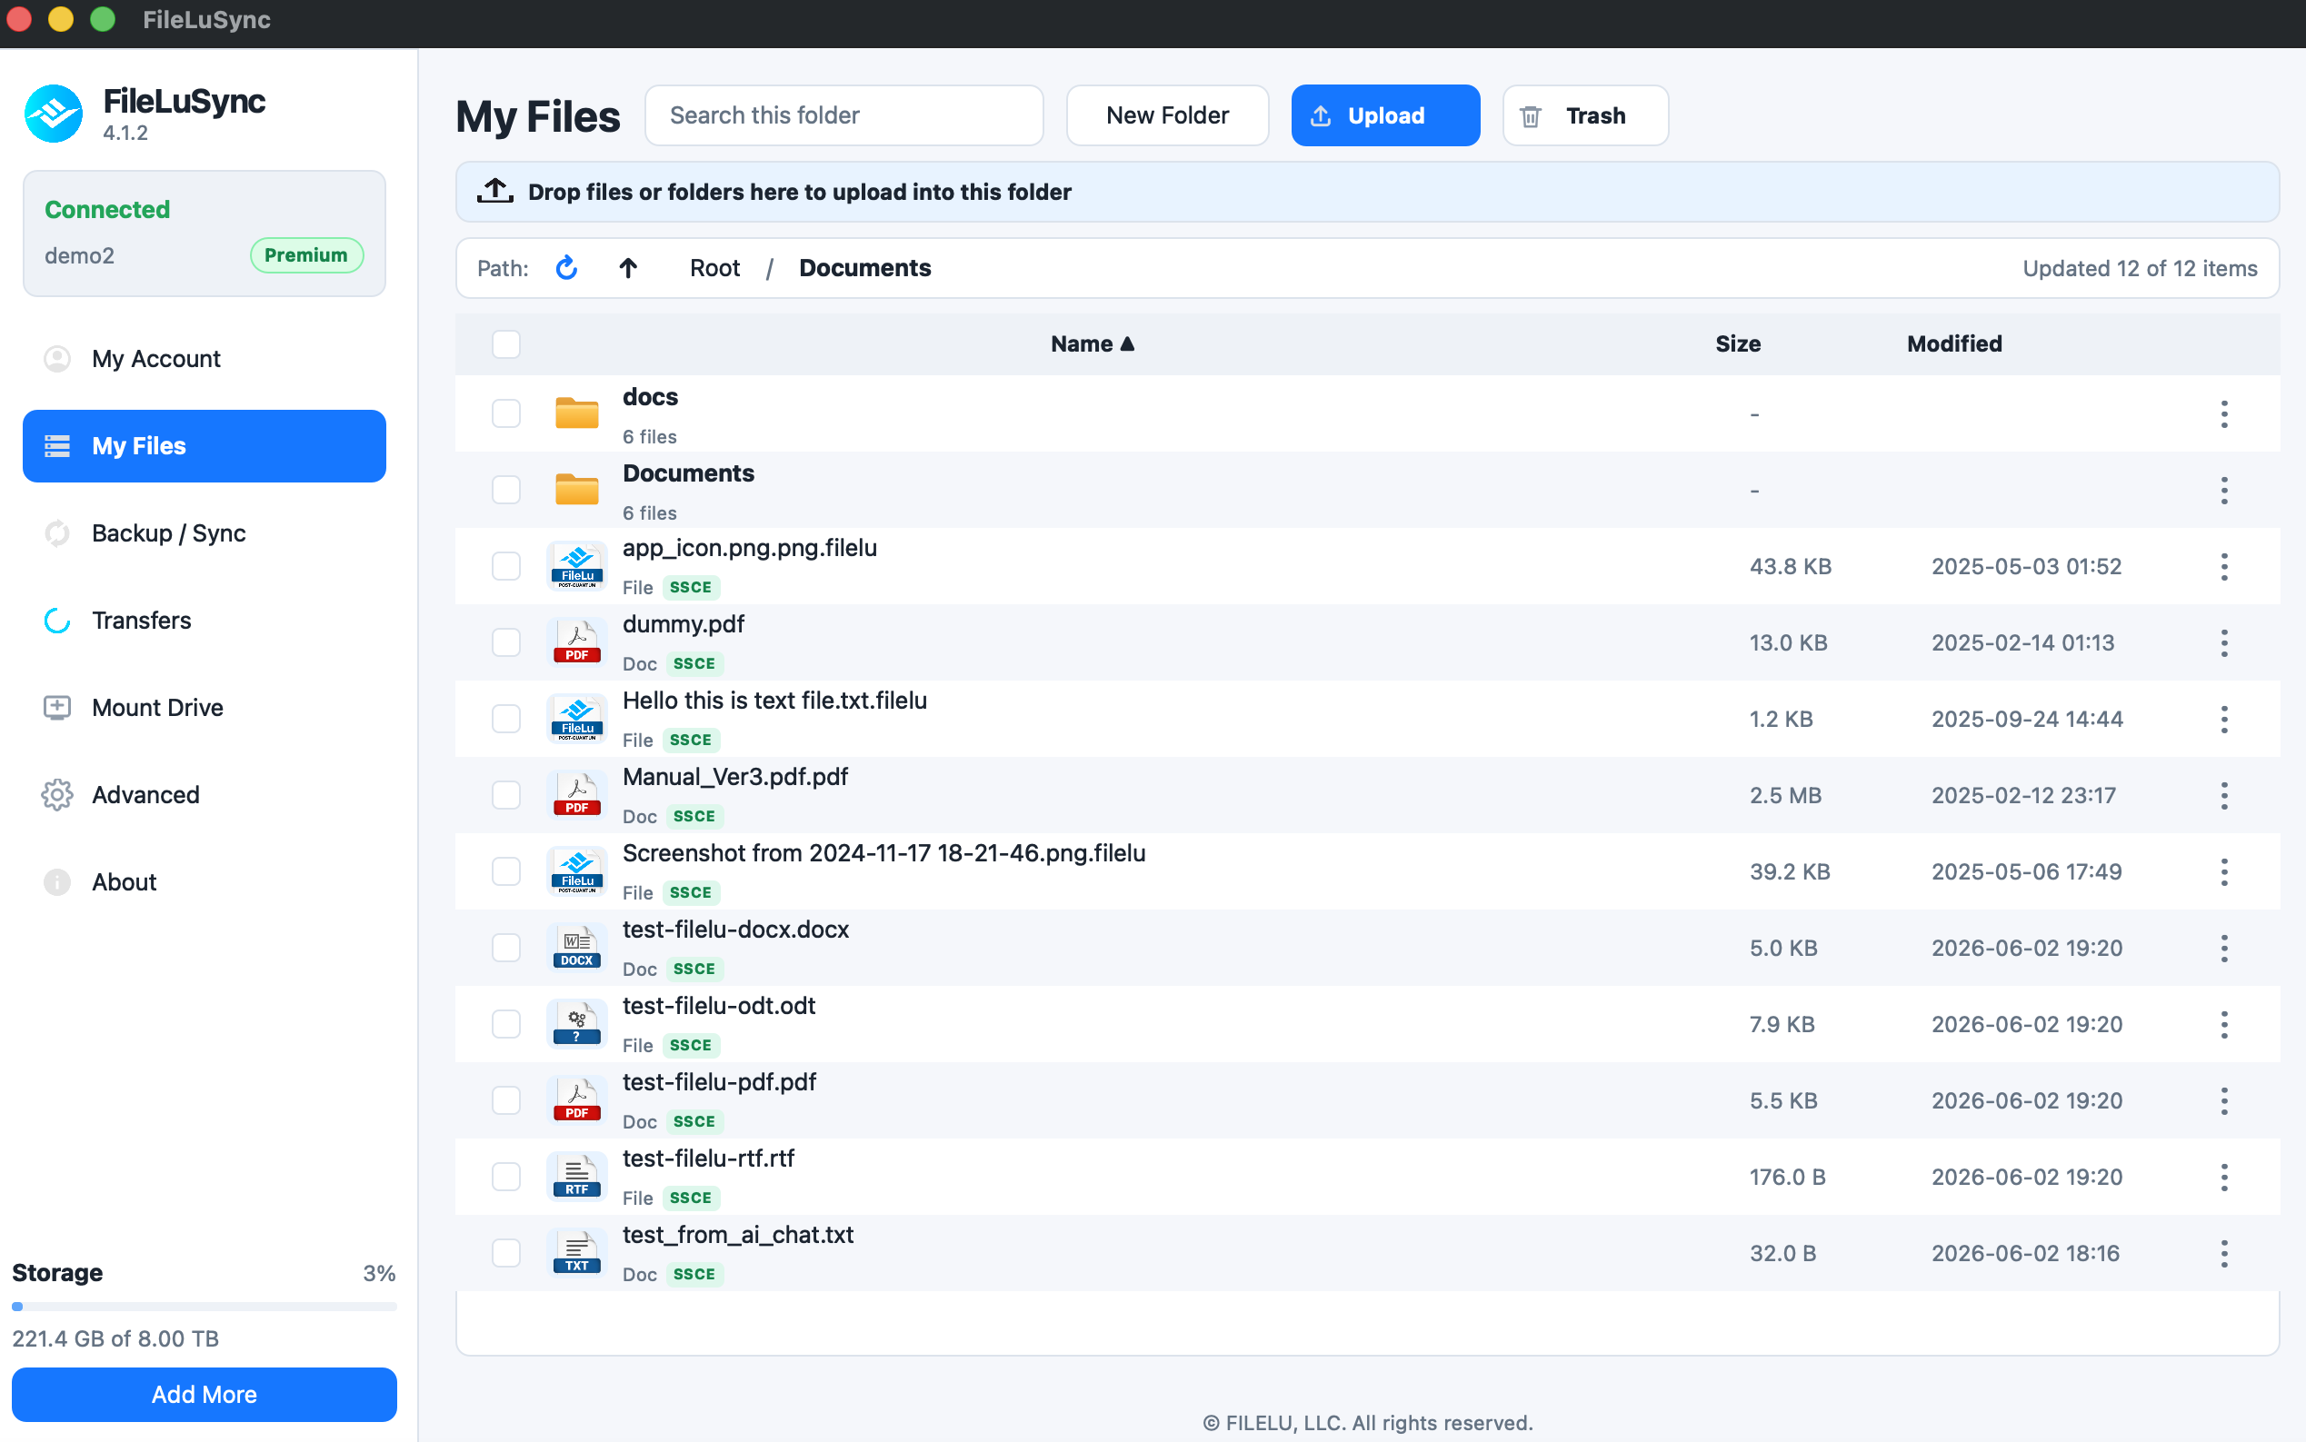Select the test_from_ai_chat.txt checkbox
Viewport: 2306px width, 1442px height.
pos(505,1252)
